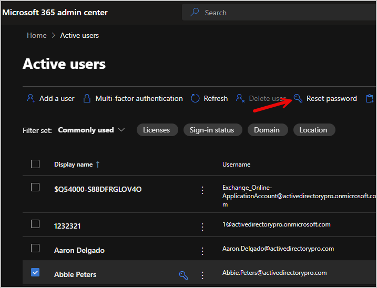Click the Add a user icon
Image resolution: width=377 pixels, height=288 pixels.
point(30,98)
